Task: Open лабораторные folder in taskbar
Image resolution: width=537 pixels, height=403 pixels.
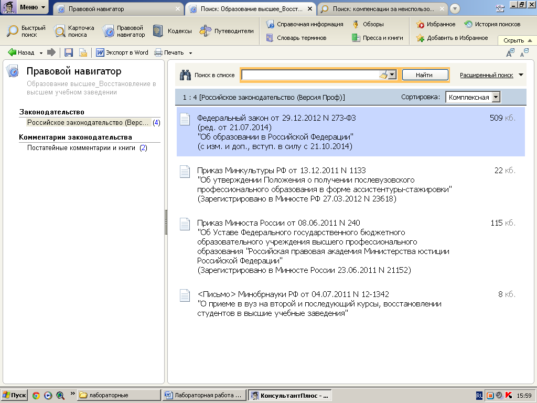Action: tap(119, 395)
